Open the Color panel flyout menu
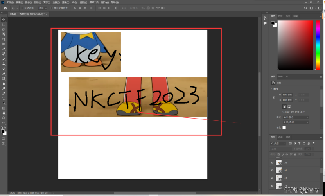This screenshot has height=196, width=325. point(321,16)
